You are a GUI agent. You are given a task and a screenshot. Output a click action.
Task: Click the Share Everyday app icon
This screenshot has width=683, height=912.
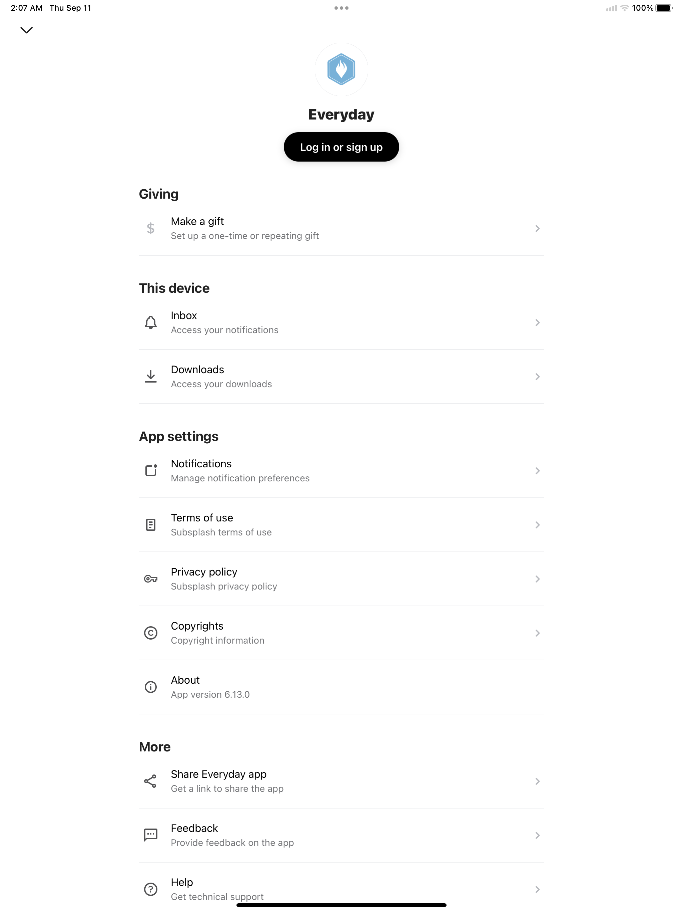click(151, 781)
